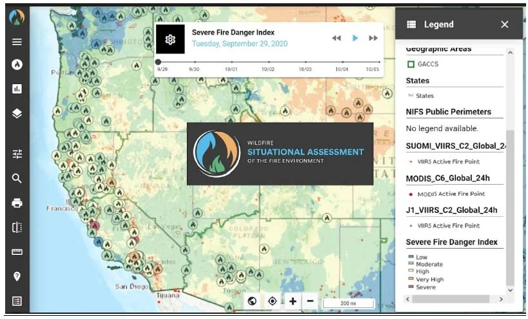Image resolution: width=528 pixels, height=319 pixels.
Task: Rewind the fire danger timeline
Action: [336, 38]
